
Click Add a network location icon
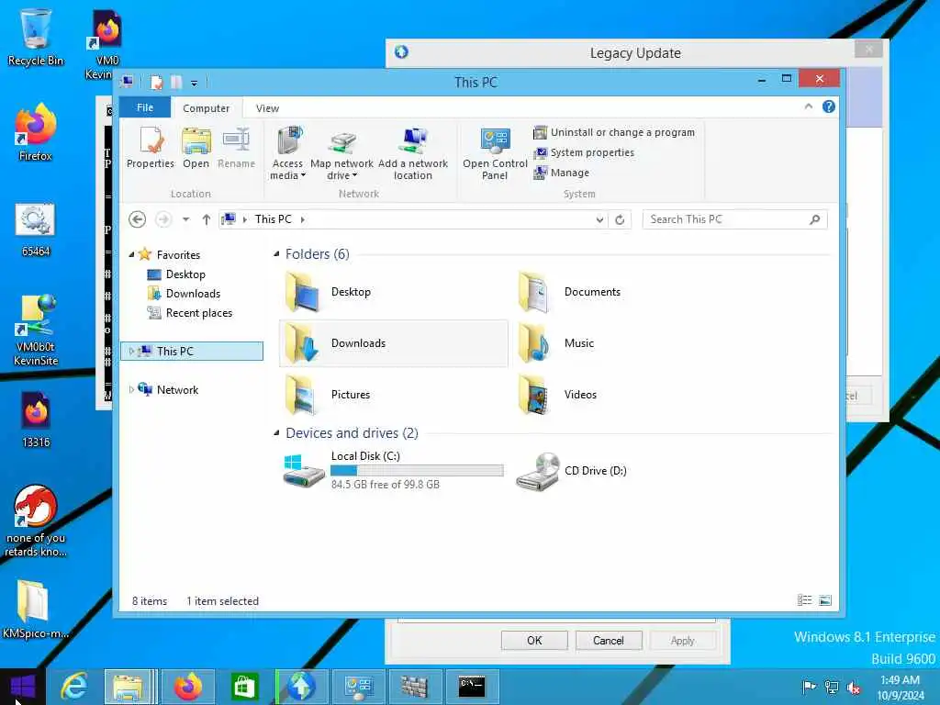pyautogui.click(x=413, y=153)
